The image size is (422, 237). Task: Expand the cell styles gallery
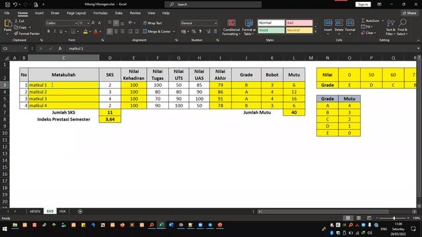(x=315, y=32)
